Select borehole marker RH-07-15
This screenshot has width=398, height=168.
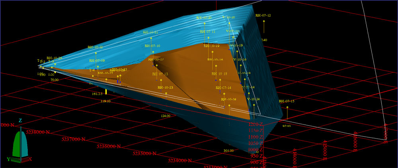coord(287,101)
